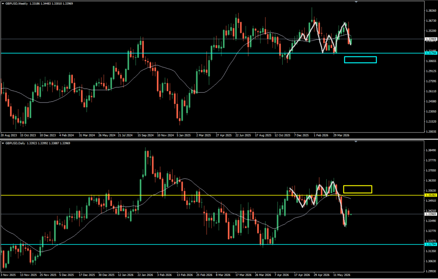Click the 1.33490 price axis label
438x279 pixels.
(432, 221)
